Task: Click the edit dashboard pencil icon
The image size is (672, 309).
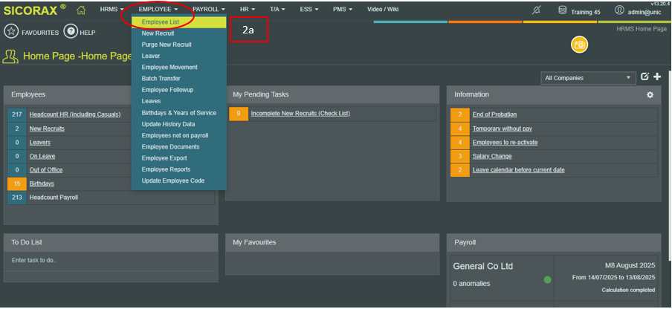Action: tap(644, 77)
